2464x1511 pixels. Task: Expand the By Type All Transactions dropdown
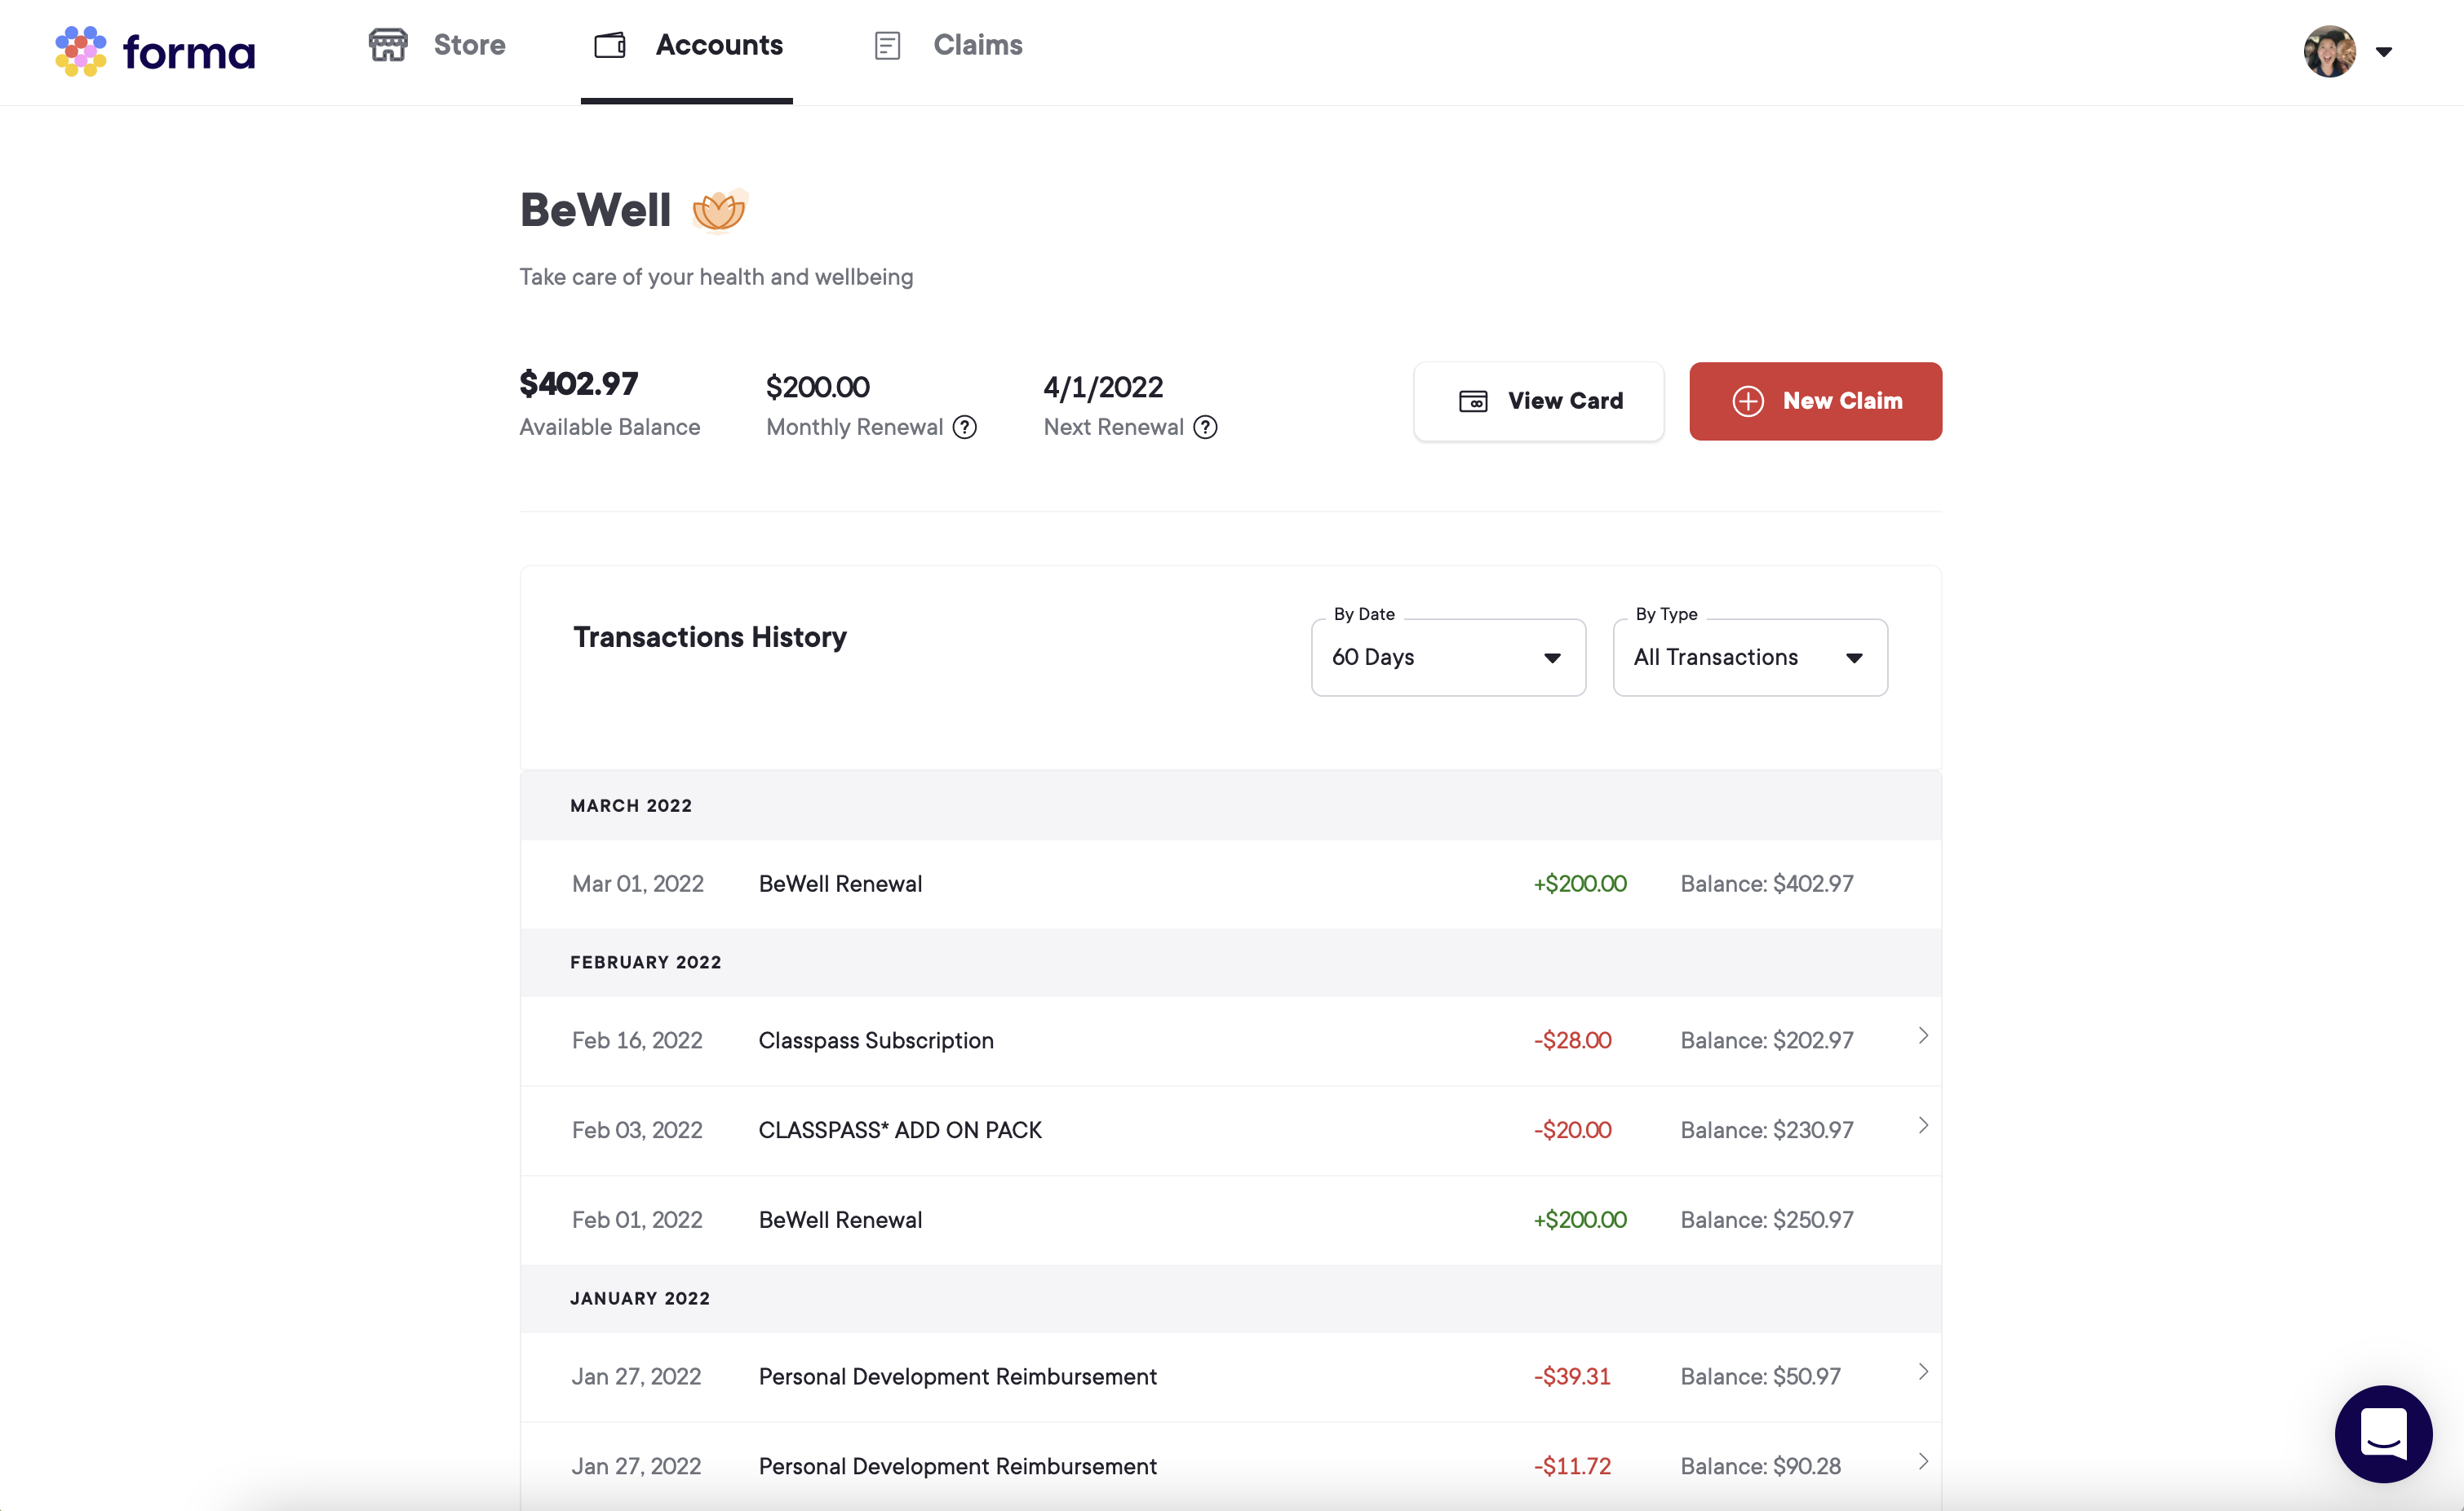point(1749,658)
